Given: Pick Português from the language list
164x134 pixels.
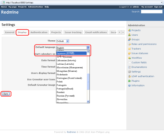Looking at the screenshot, I should point(71,85).
